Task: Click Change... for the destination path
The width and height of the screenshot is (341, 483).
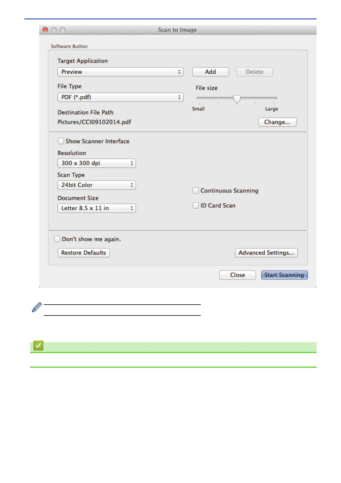Action: [x=277, y=122]
